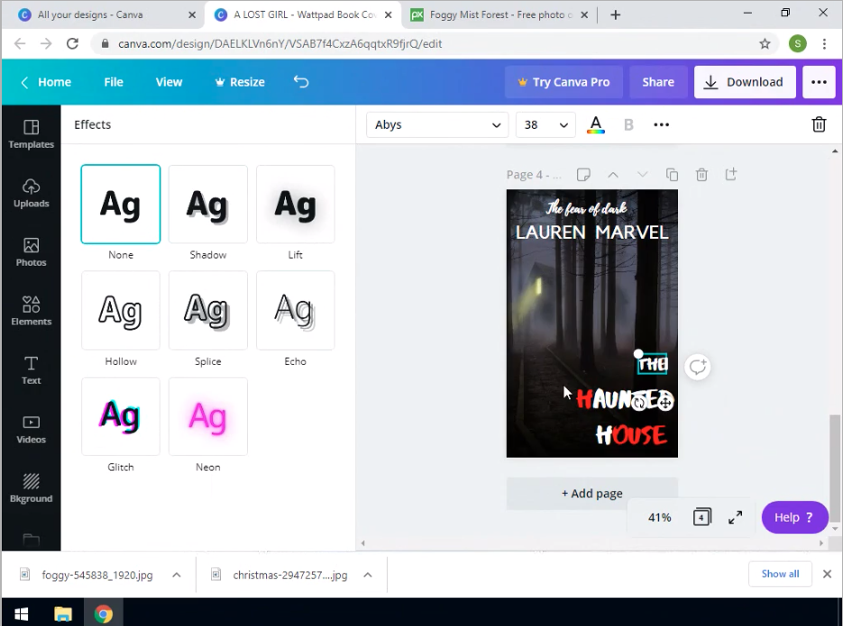Open the Resize menu

[x=240, y=82]
